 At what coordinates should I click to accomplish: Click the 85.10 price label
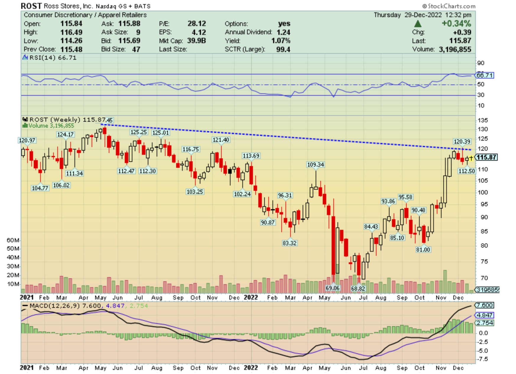coord(397,238)
